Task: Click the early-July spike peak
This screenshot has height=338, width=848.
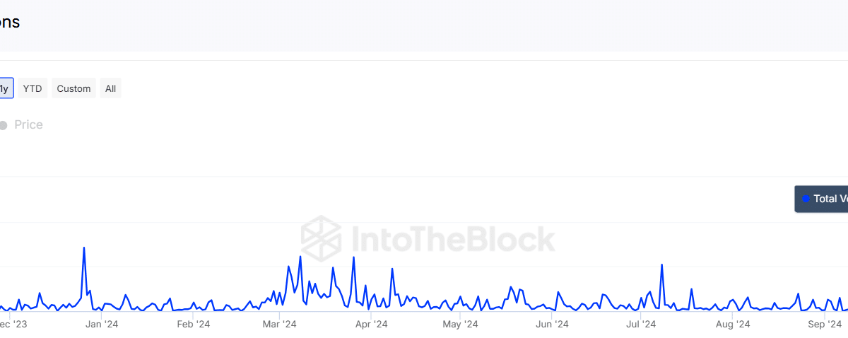Action: [661, 264]
